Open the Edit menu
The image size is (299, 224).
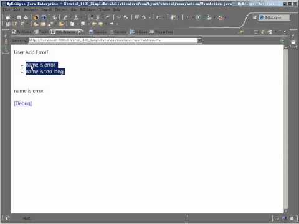click(x=17, y=9)
